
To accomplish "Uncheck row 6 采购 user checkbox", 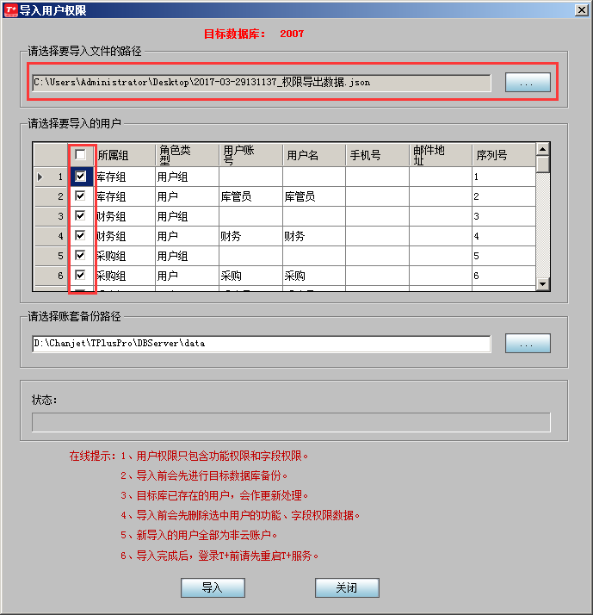I will tap(80, 275).
